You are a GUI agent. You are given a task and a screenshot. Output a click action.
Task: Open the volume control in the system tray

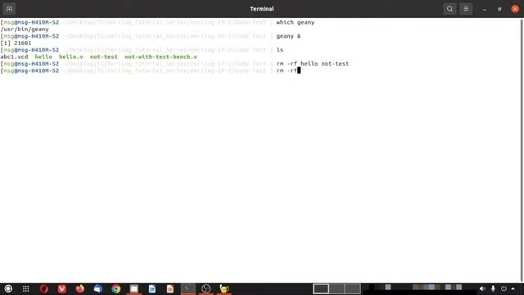[482, 288]
